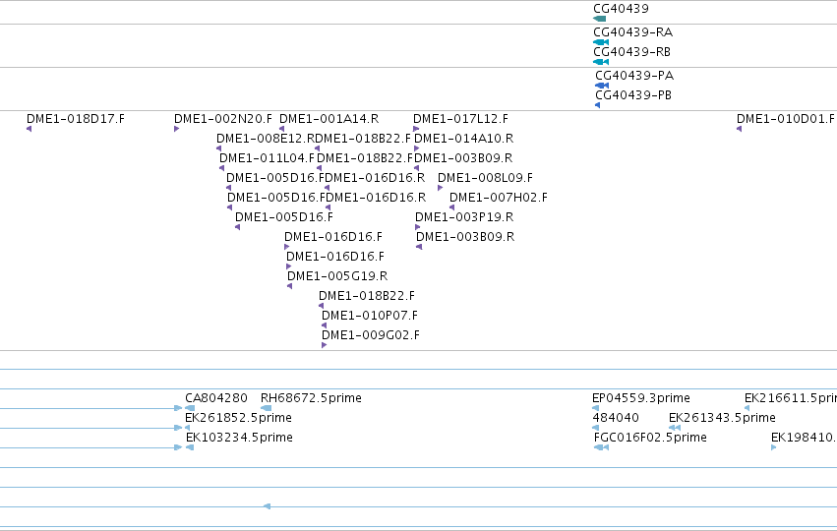Click the DME1-010P07.F label
The width and height of the screenshot is (837, 531).
(x=370, y=316)
